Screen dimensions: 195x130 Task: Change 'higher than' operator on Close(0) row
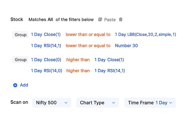point(78,60)
